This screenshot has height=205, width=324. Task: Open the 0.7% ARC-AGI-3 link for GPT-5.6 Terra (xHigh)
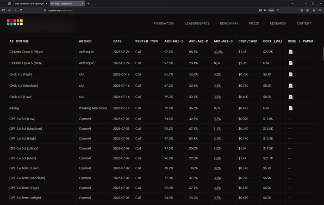tap(217, 198)
